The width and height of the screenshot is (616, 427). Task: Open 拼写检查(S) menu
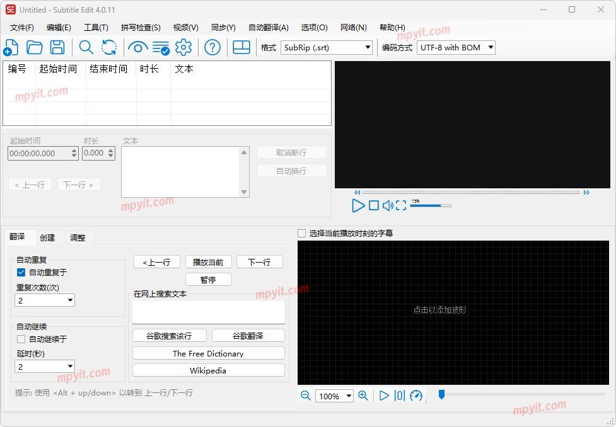click(141, 28)
